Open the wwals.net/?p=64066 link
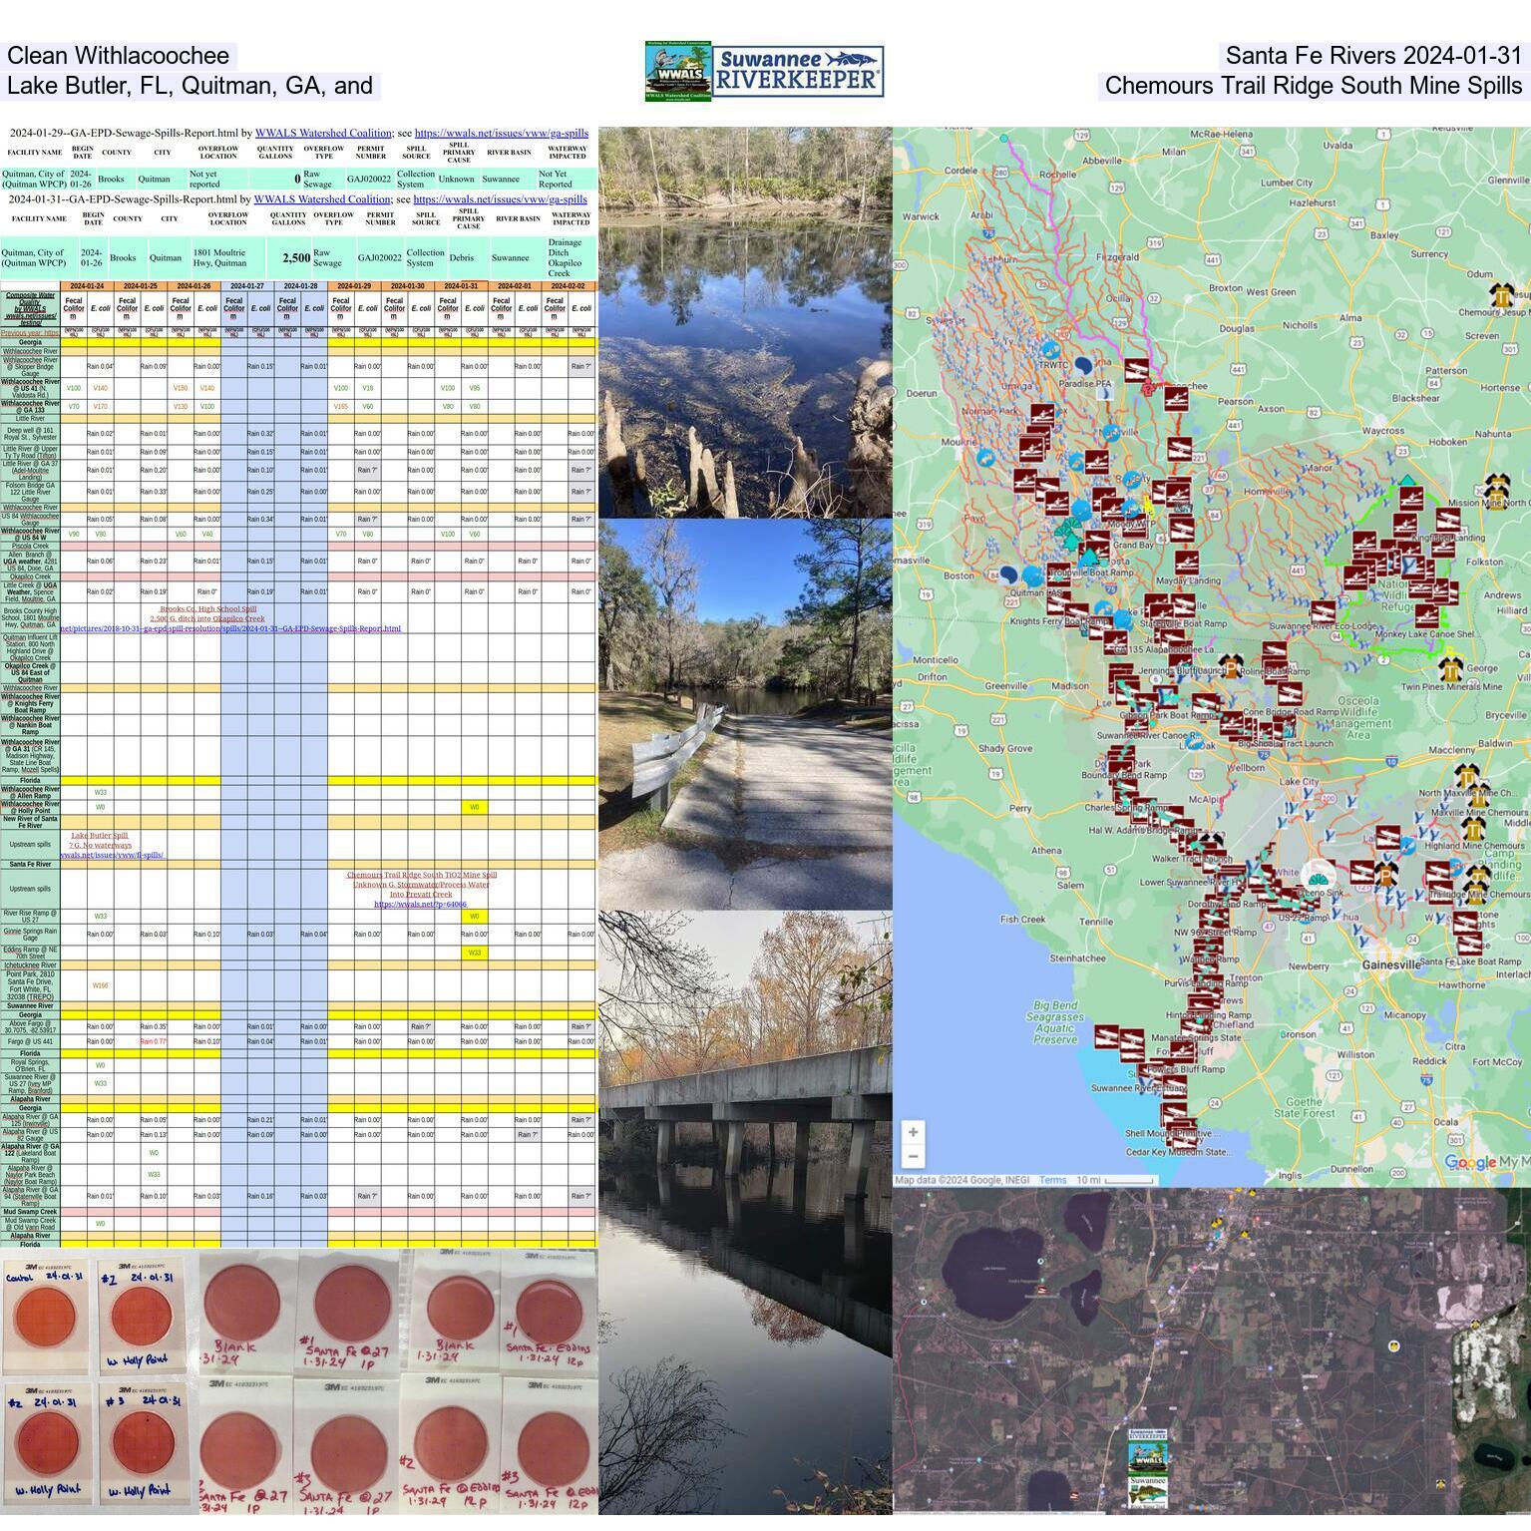 pyautogui.click(x=420, y=904)
